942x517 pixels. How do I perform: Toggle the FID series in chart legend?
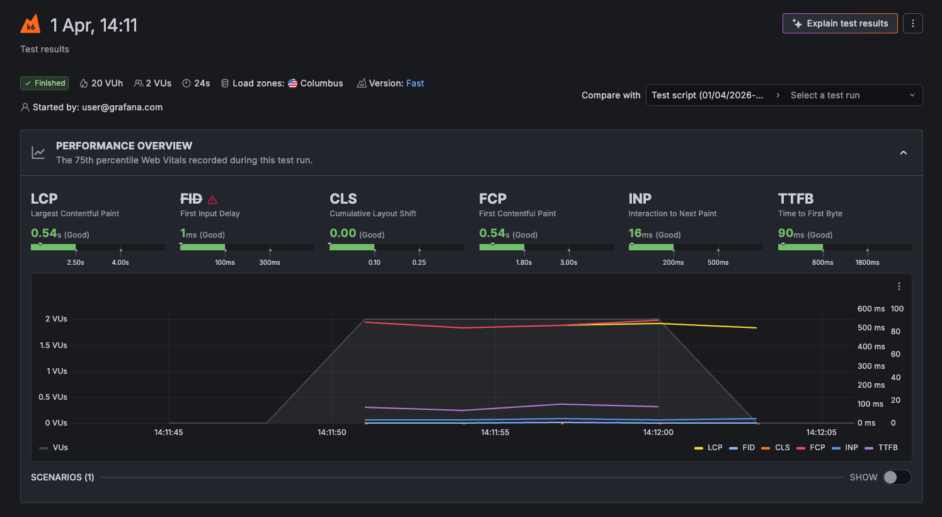pyautogui.click(x=742, y=448)
